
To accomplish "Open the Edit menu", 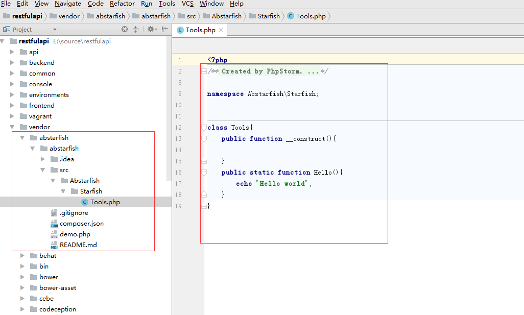I will [x=22, y=4].
